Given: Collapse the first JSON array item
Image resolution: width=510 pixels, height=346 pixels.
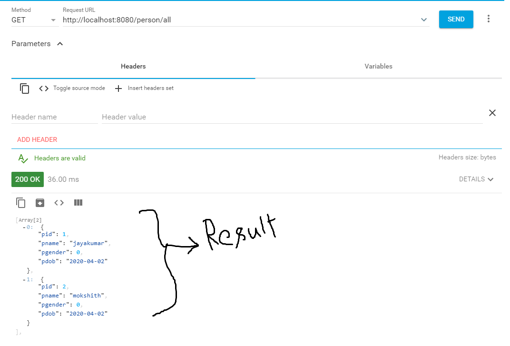Looking at the screenshot, I should [x=23, y=227].
